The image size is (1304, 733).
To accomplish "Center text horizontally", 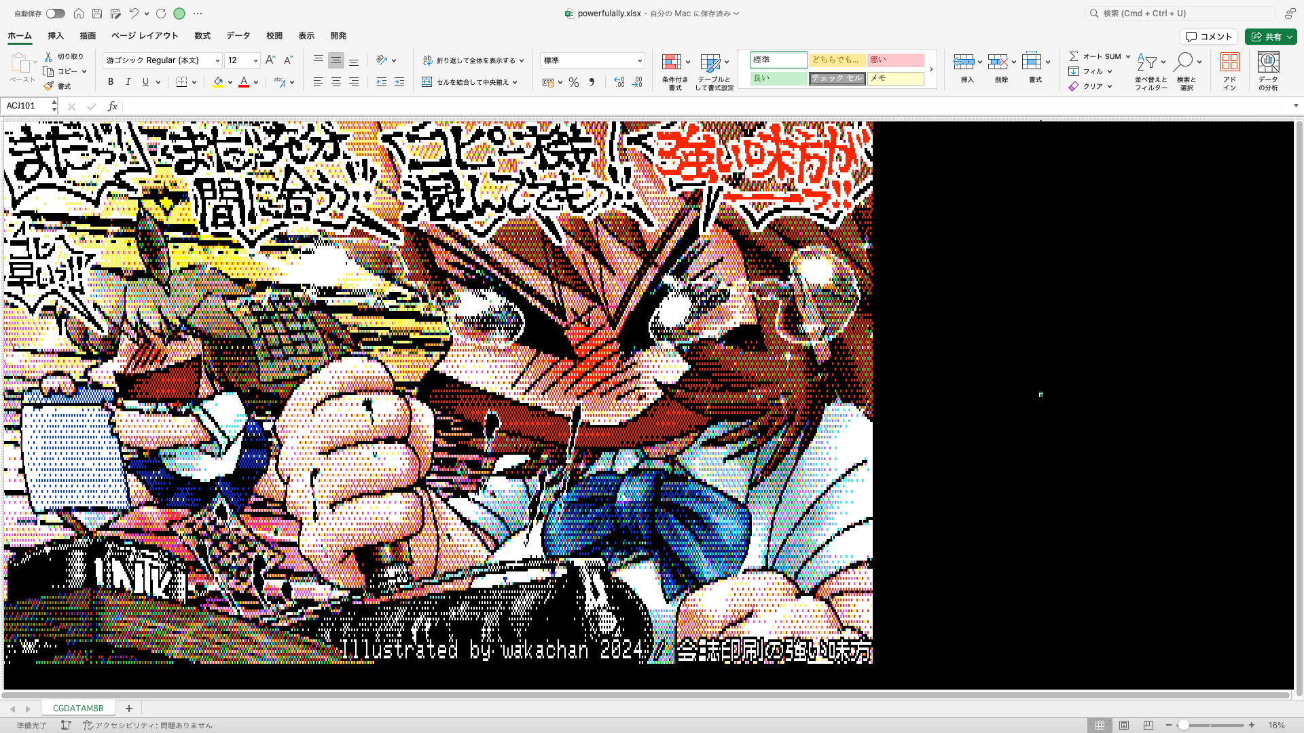I will [336, 82].
